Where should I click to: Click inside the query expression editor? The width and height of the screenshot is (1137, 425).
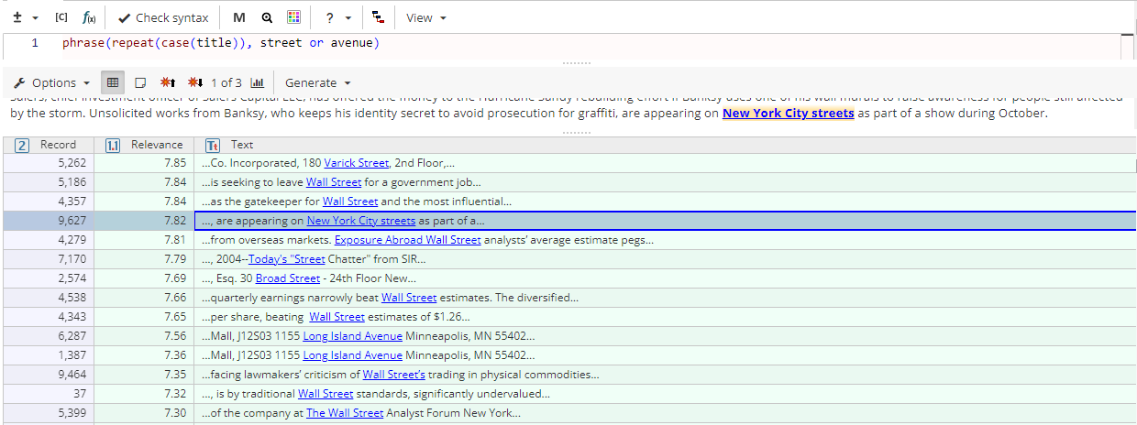550,43
